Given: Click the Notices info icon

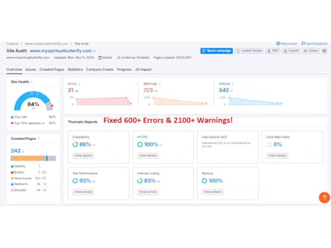Looking at the screenshot, I should tap(233, 84).
